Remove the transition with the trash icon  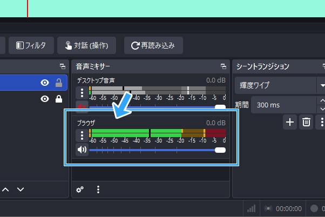(306, 122)
